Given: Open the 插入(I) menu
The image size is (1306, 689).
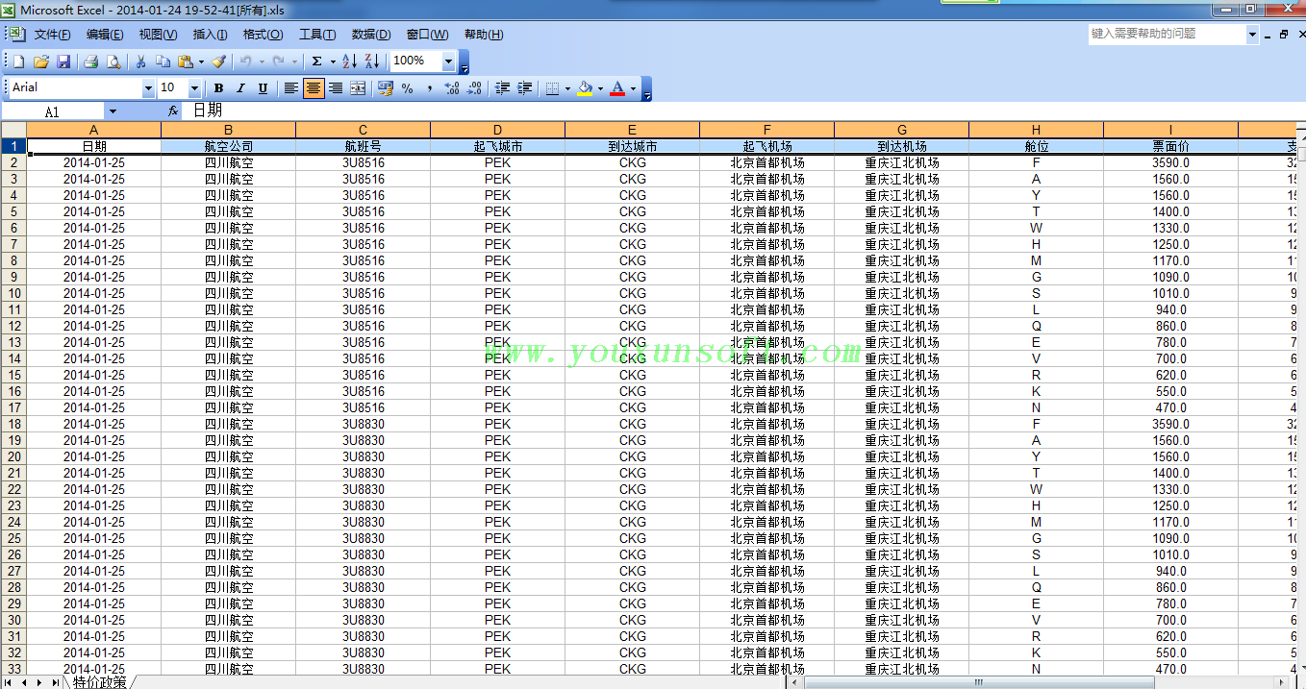Looking at the screenshot, I should pos(210,35).
